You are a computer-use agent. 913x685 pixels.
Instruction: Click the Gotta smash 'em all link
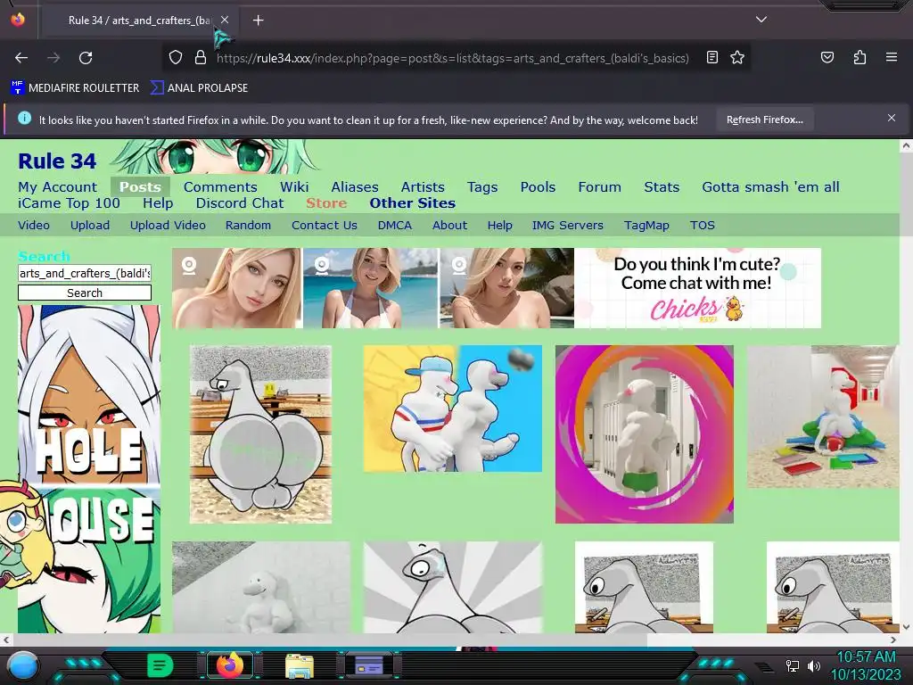pos(770,187)
